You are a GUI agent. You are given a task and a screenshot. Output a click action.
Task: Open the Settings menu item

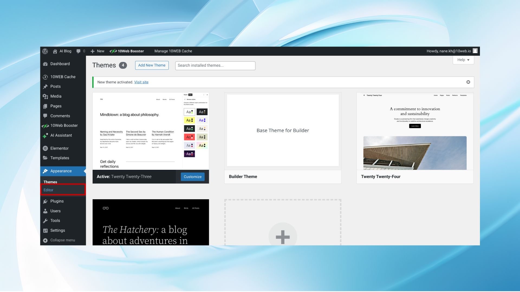57,230
